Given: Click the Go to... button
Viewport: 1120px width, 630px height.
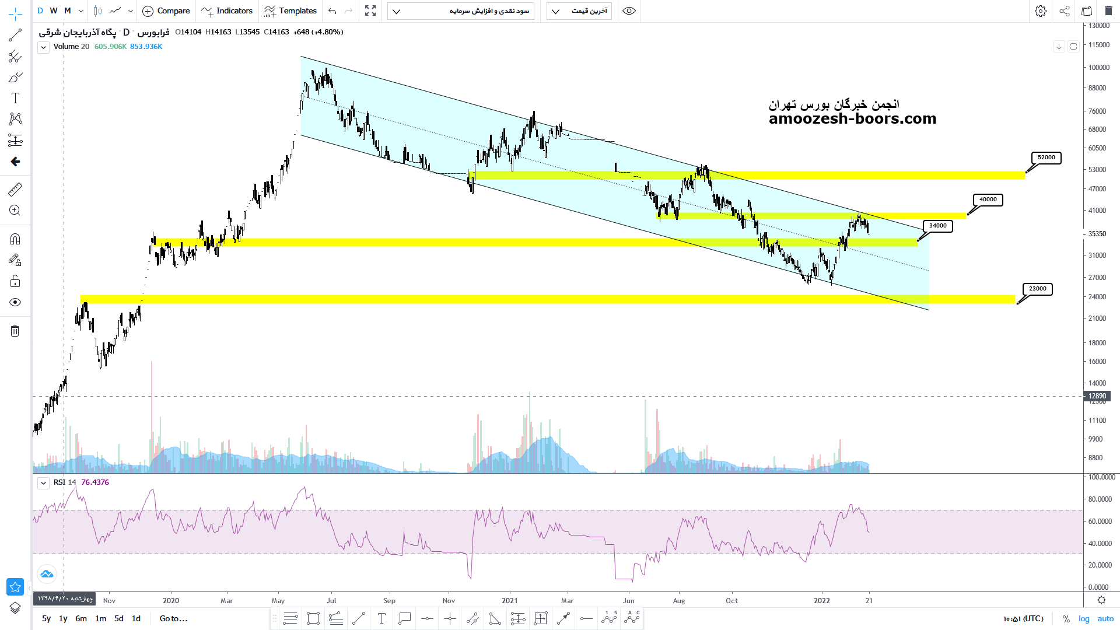Looking at the screenshot, I should click(x=173, y=618).
